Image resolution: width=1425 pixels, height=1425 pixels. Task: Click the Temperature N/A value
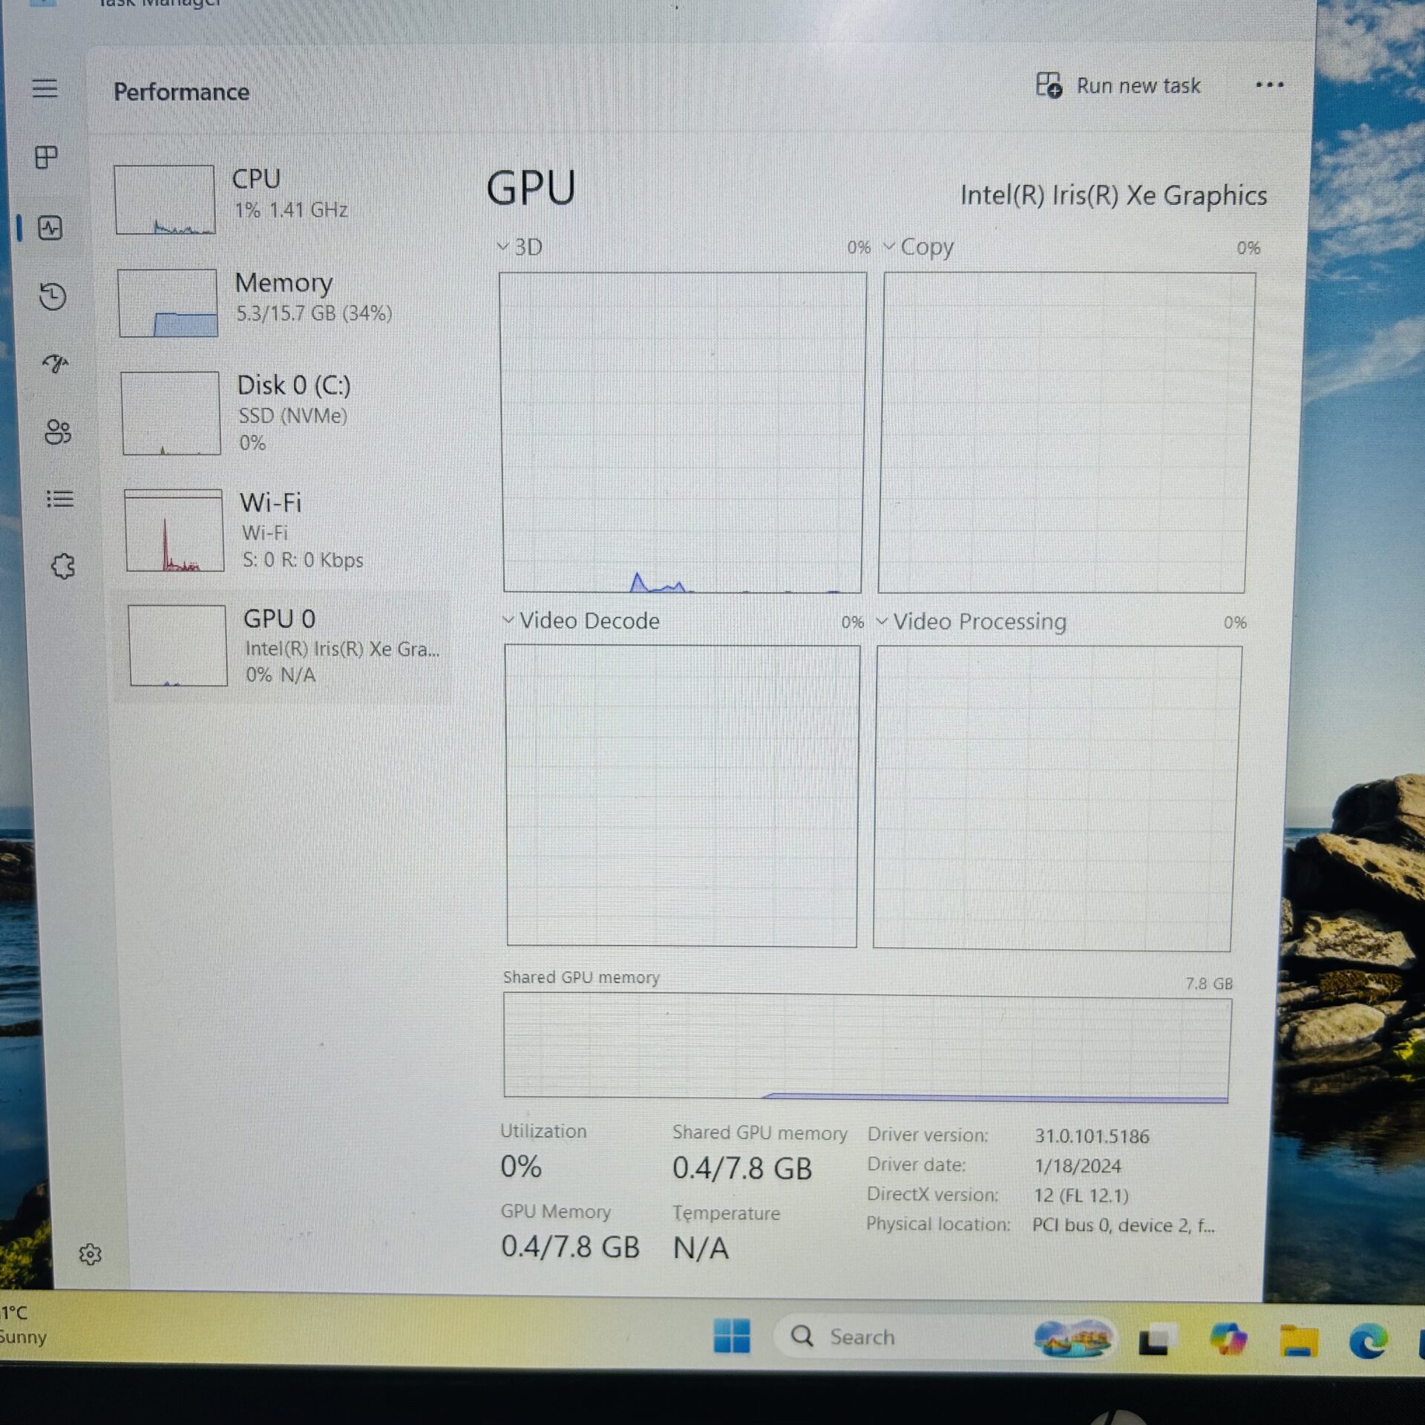[701, 1248]
